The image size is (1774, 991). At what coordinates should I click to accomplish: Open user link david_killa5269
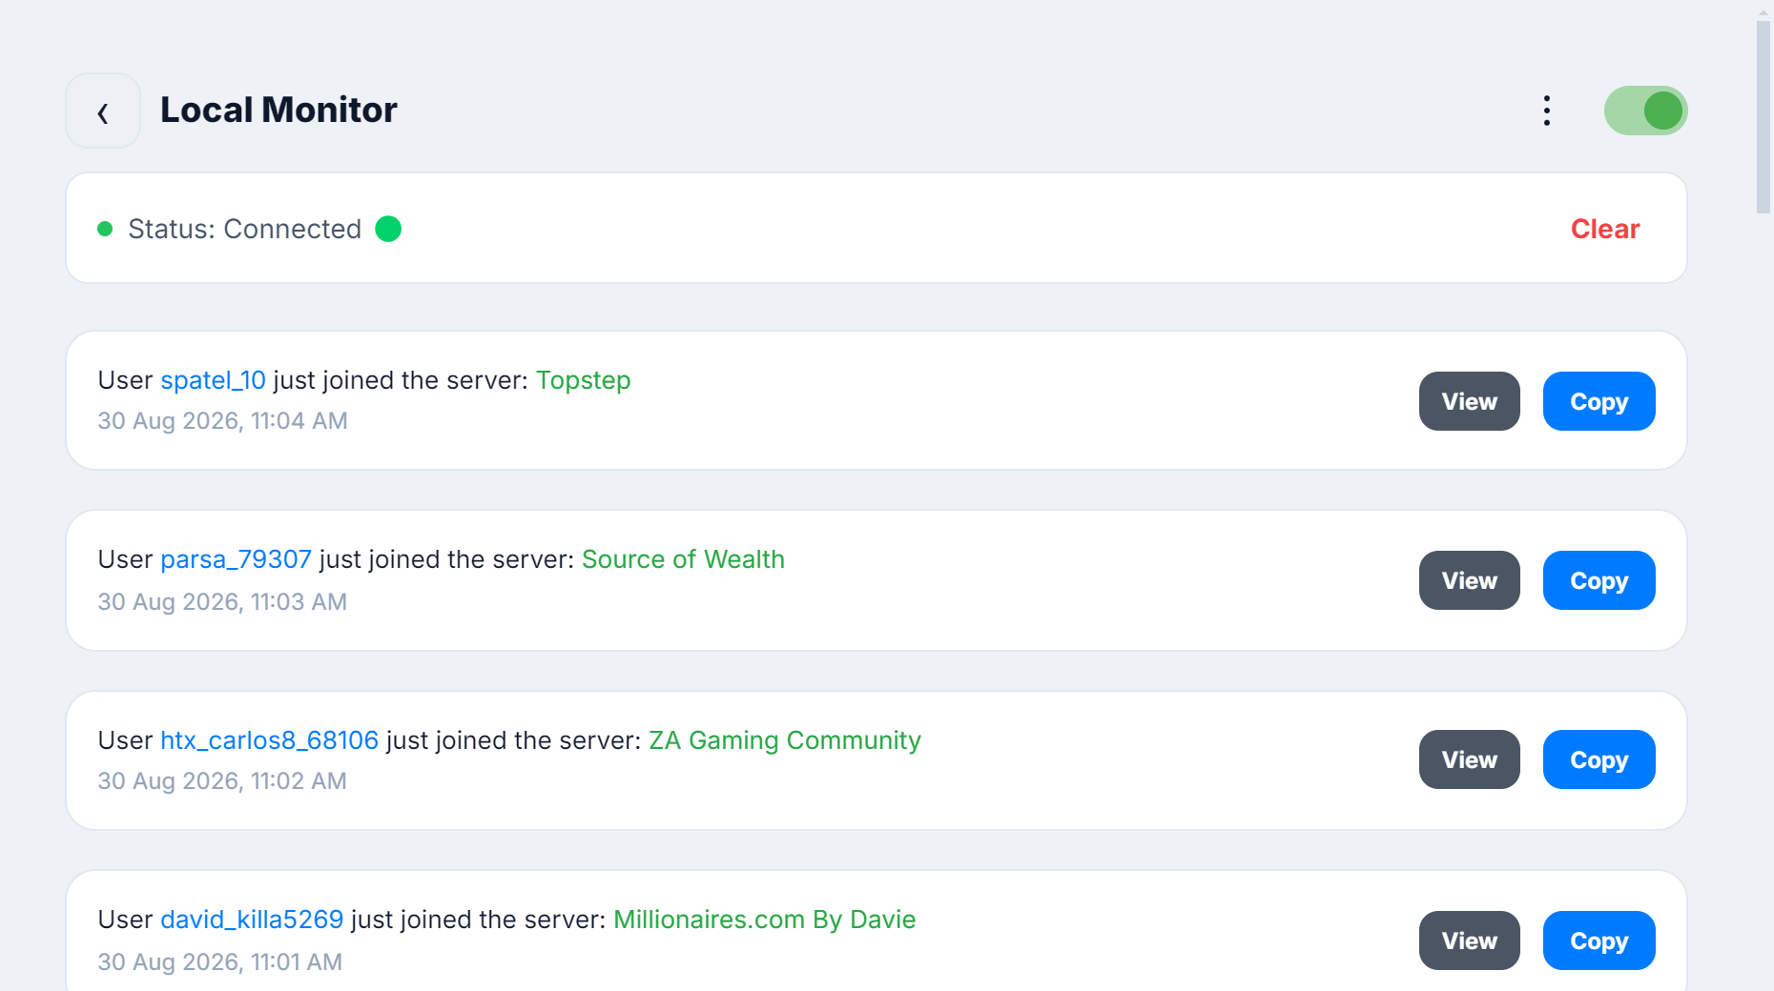(252, 920)
